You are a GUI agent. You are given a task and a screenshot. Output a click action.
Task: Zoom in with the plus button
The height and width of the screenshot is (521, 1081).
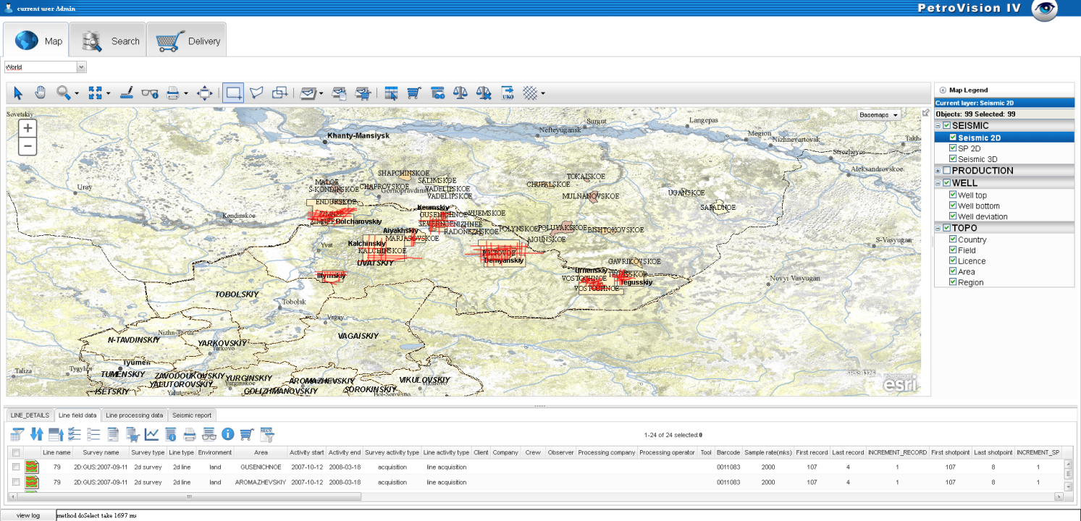click(x=28, y=128)
